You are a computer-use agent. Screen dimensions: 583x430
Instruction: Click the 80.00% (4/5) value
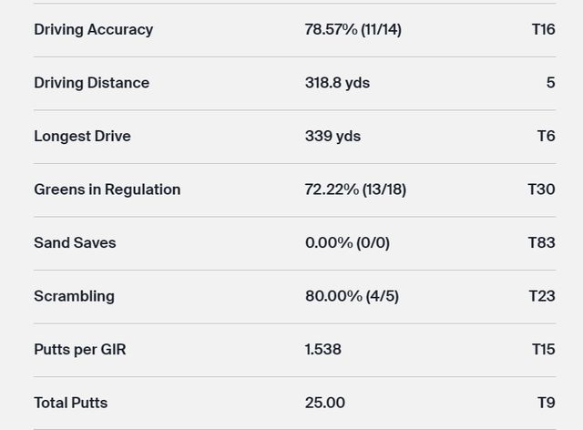(352, 296)
